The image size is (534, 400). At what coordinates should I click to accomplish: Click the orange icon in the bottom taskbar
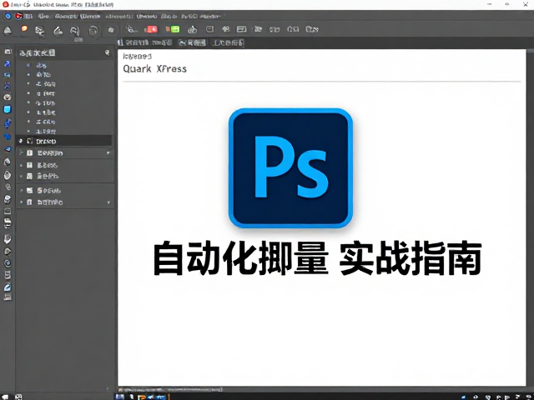(142, 397)
